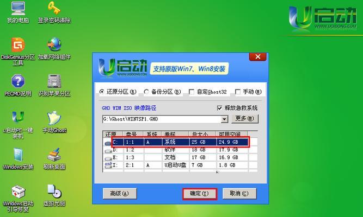Select the C: 系统 partition row
This screenshot has height=217, width=363.
click(x=180, y=142)
